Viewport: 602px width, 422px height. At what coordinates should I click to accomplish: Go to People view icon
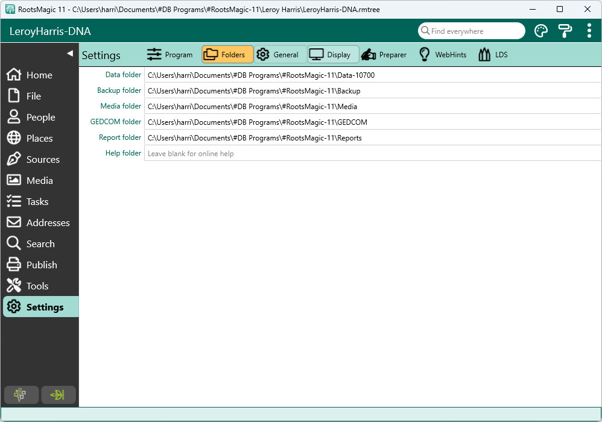coord(14,117)
